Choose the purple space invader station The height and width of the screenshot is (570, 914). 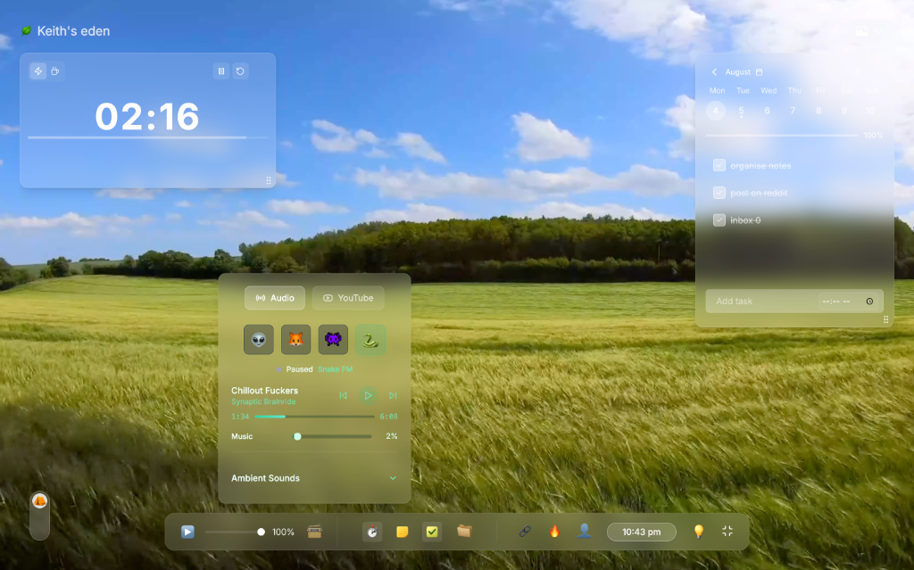tap(331, 340)
